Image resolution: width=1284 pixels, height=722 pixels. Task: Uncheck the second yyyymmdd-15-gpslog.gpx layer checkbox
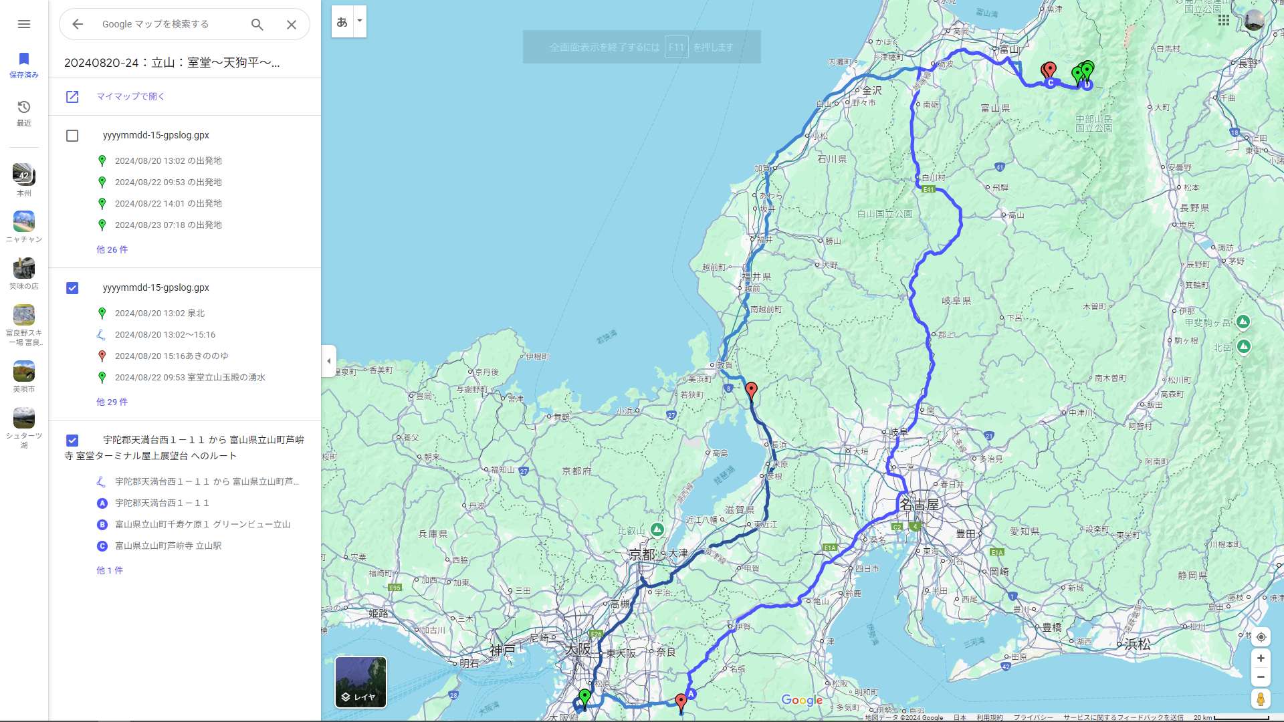tap(72, 288)
